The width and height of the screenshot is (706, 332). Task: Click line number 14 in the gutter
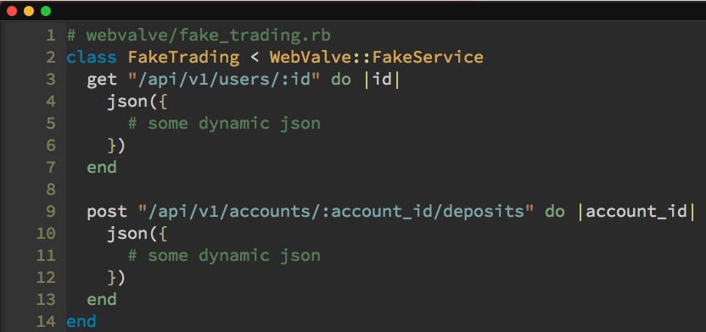(46, 322)
